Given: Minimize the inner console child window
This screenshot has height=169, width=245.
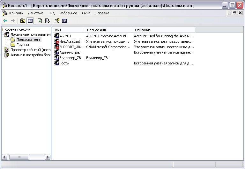Looking at the screenshot, I should pyautogui.click(x=229, y=13).
